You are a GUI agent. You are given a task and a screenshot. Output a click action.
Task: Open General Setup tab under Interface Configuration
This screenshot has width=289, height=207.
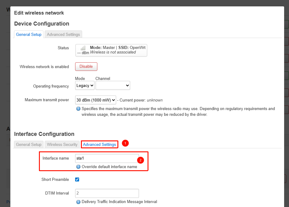pos(29,144)
